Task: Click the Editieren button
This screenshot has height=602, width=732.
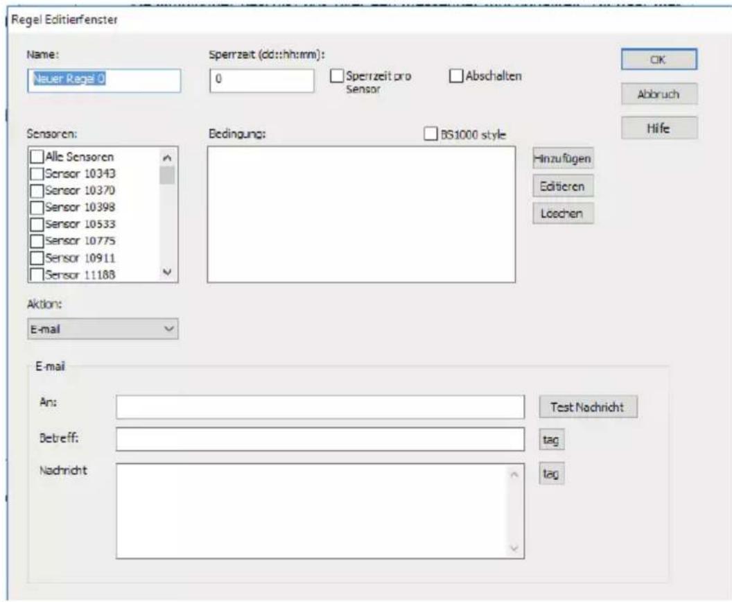Action: pyautogui.click(x=563, y=187)
